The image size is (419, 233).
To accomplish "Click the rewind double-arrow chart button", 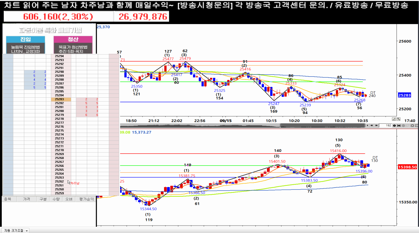I will [x=372, y=126].
